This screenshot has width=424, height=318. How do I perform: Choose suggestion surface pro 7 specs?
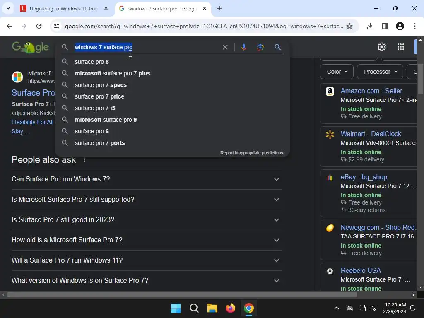[173, 85]
